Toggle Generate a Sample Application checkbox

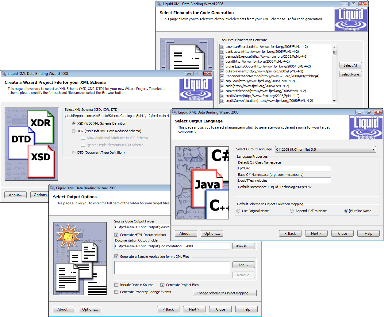pos(117,257)
